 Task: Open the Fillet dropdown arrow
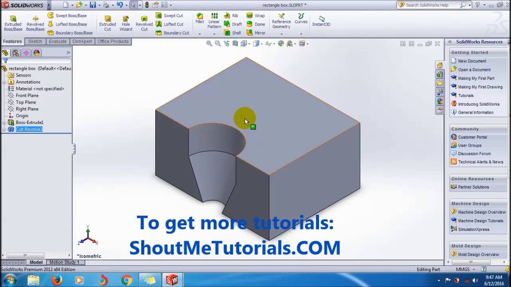(200, 34)
